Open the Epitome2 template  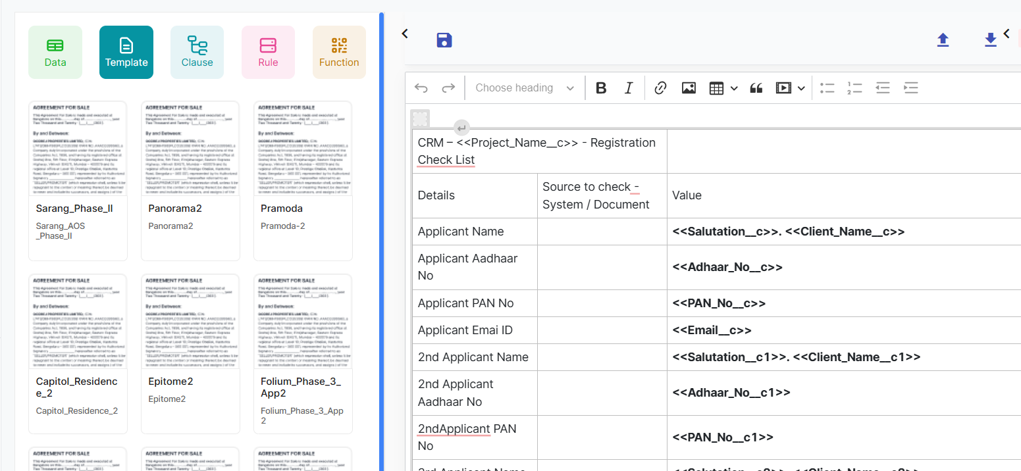point(190,354)
